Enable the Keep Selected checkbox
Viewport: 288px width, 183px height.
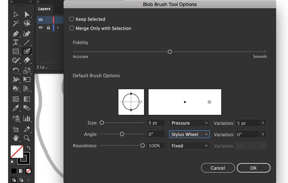click(x=72, y=19)
